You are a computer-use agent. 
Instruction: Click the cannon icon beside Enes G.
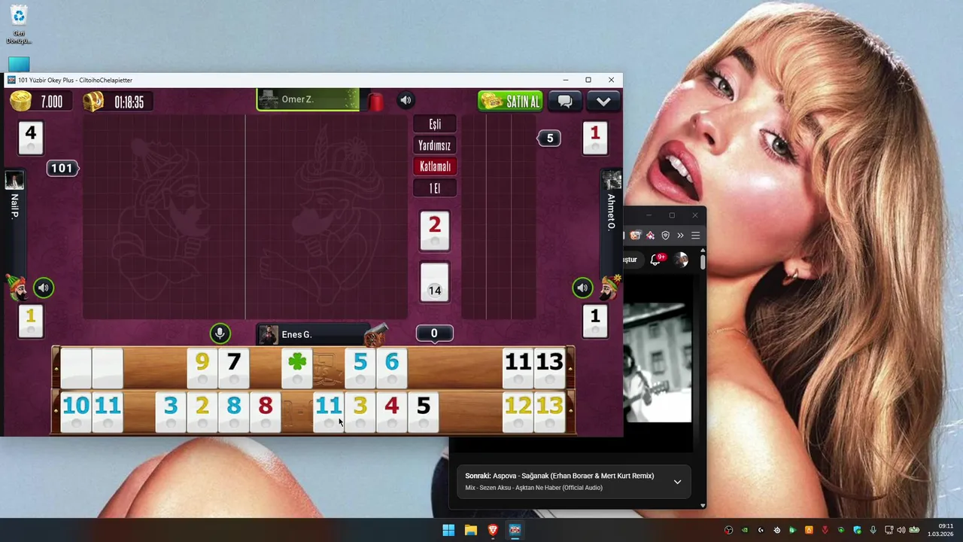tap(375, 334)
